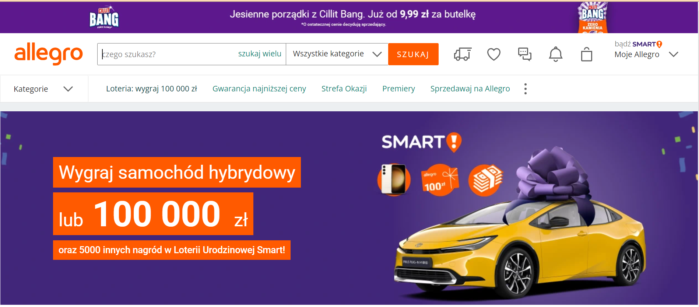Expand the Kategorie menu
This screenshot has width=699, height=307.
[44, 89]
